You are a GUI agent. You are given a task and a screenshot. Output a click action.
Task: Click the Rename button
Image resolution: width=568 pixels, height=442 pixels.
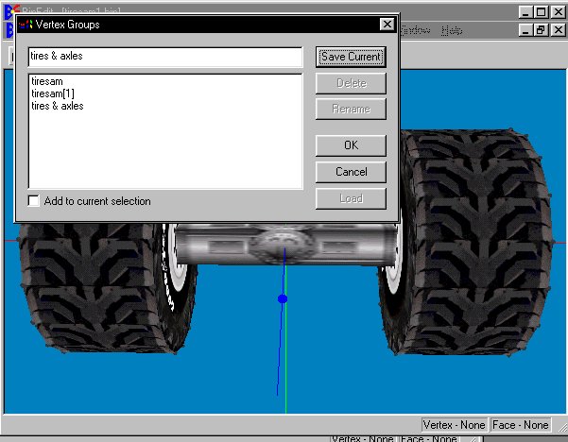tap(351, 109)
